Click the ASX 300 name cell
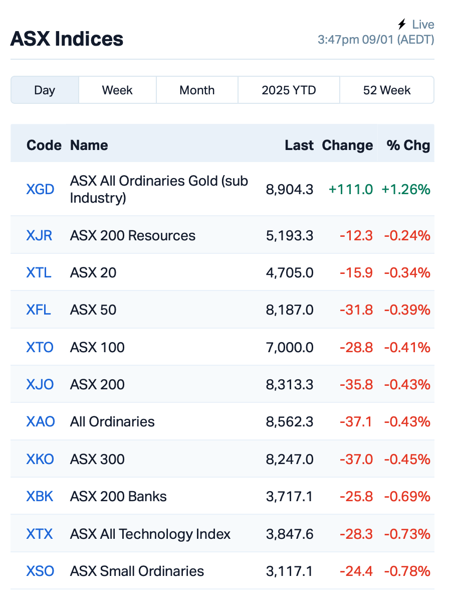The image size is (451, 593). [x=97, y=459]
